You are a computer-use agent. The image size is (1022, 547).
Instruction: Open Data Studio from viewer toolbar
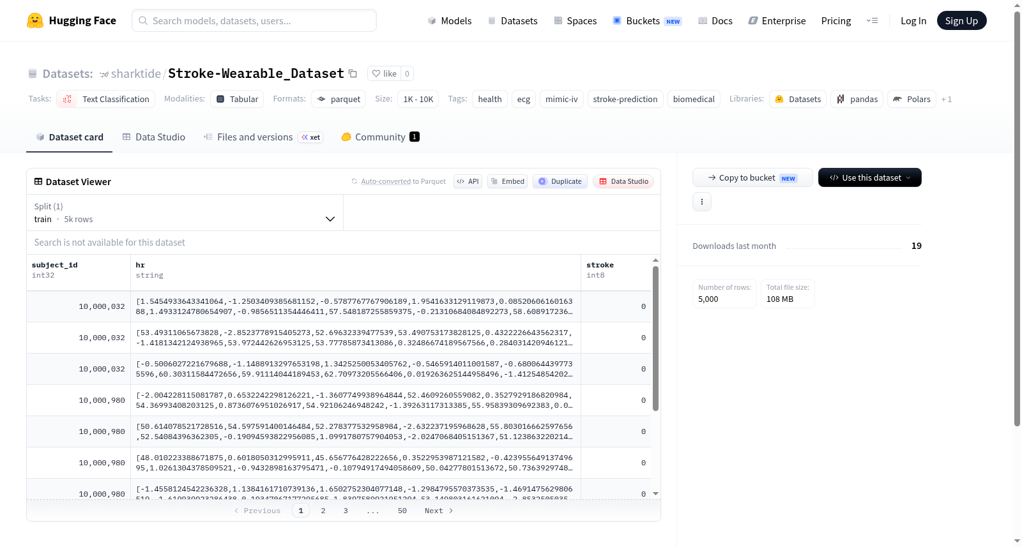click(623, 181)
